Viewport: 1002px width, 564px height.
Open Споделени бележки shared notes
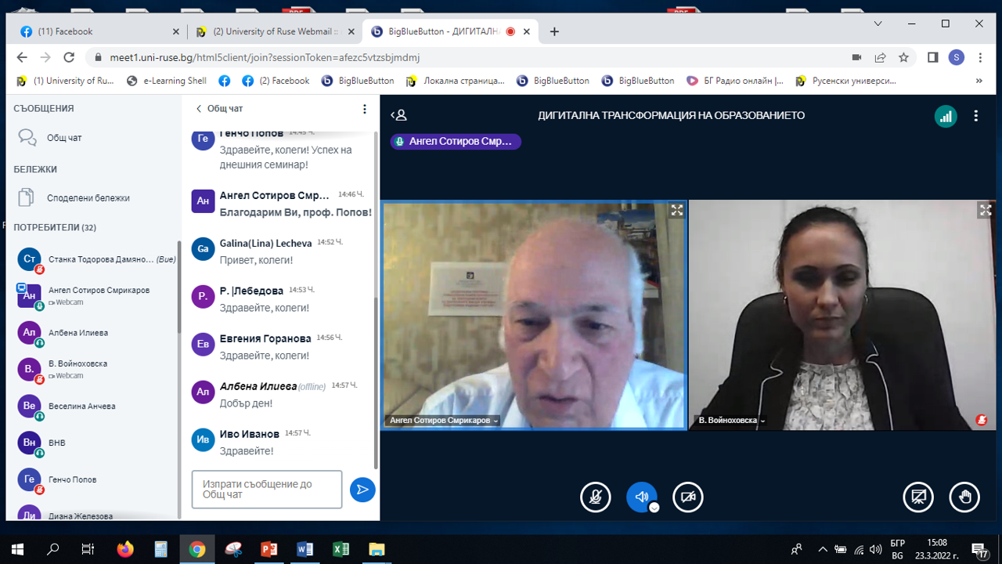(x=88, y=198)
